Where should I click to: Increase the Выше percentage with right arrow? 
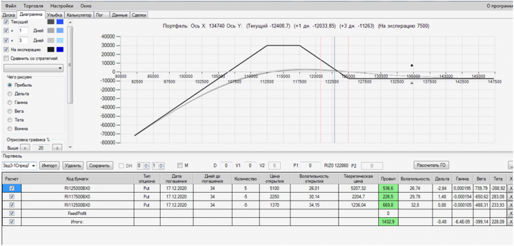(x=57, y=148)
